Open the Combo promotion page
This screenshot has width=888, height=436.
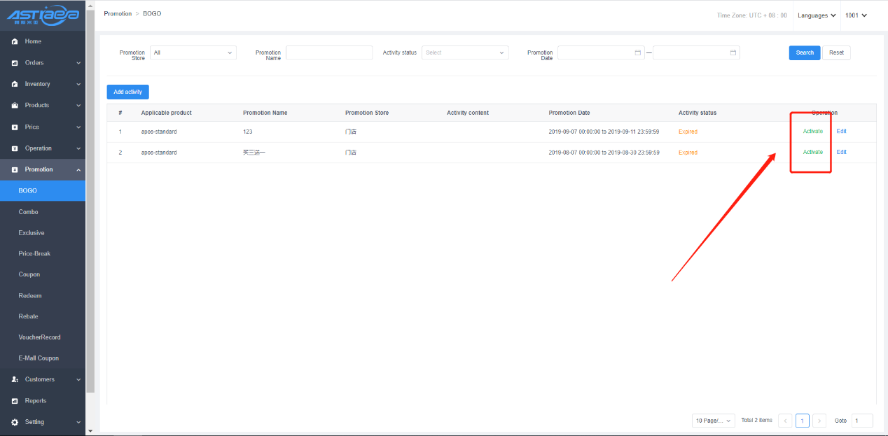tap(29, 212)
